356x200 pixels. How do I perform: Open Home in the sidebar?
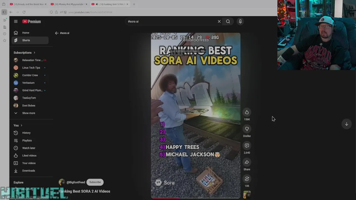coord(30,33)
